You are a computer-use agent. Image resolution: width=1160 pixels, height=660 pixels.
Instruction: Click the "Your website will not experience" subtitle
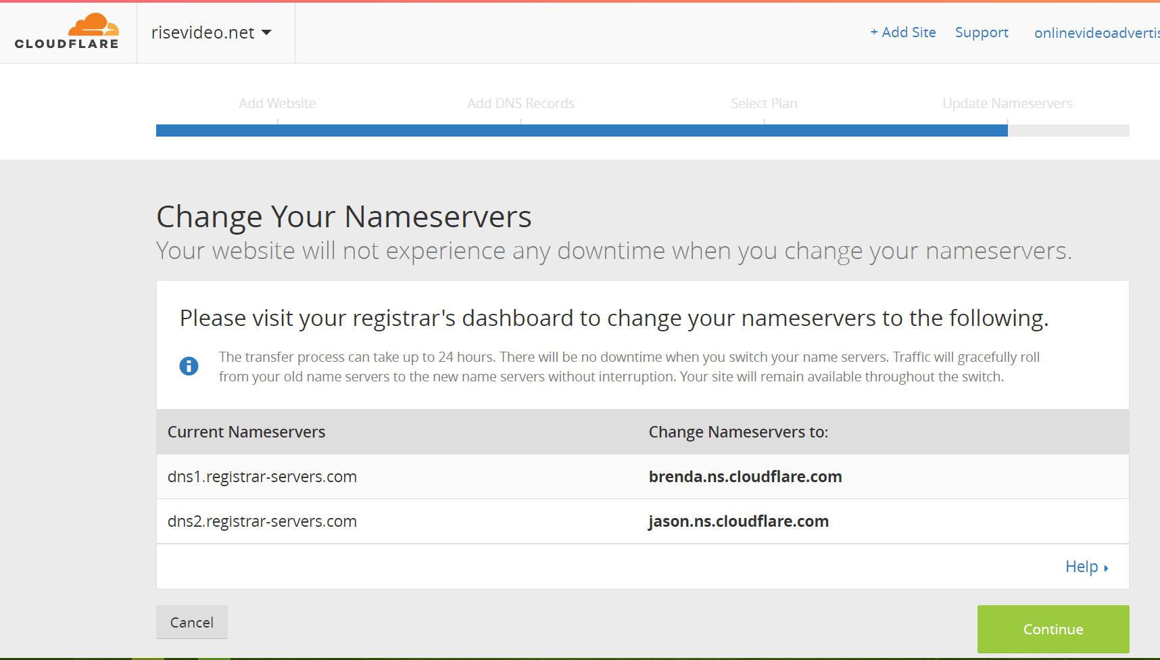tap(614, 251)
